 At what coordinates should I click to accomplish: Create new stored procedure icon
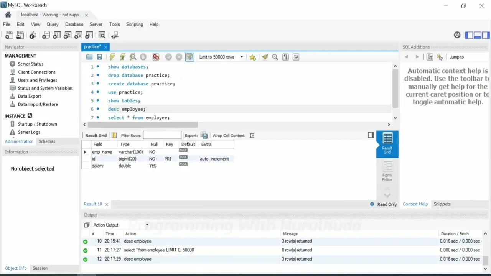click(78, 35)
